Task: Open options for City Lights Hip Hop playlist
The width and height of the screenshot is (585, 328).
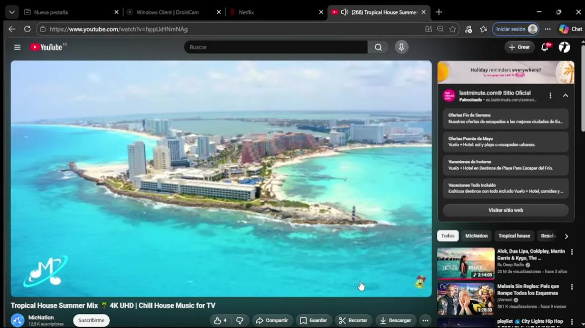Action: 572,322
